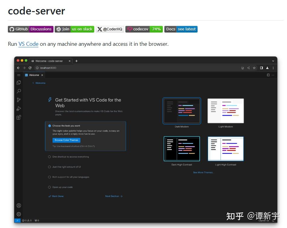
Task: Open a new browser tab with the plus
Action: [76, 61]
